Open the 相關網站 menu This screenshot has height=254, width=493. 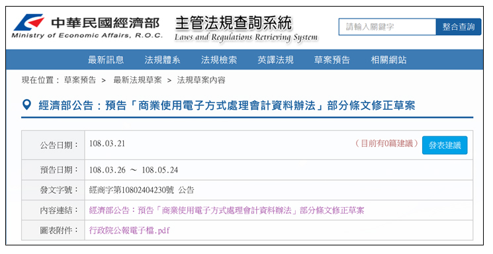[x=388, y=60]
